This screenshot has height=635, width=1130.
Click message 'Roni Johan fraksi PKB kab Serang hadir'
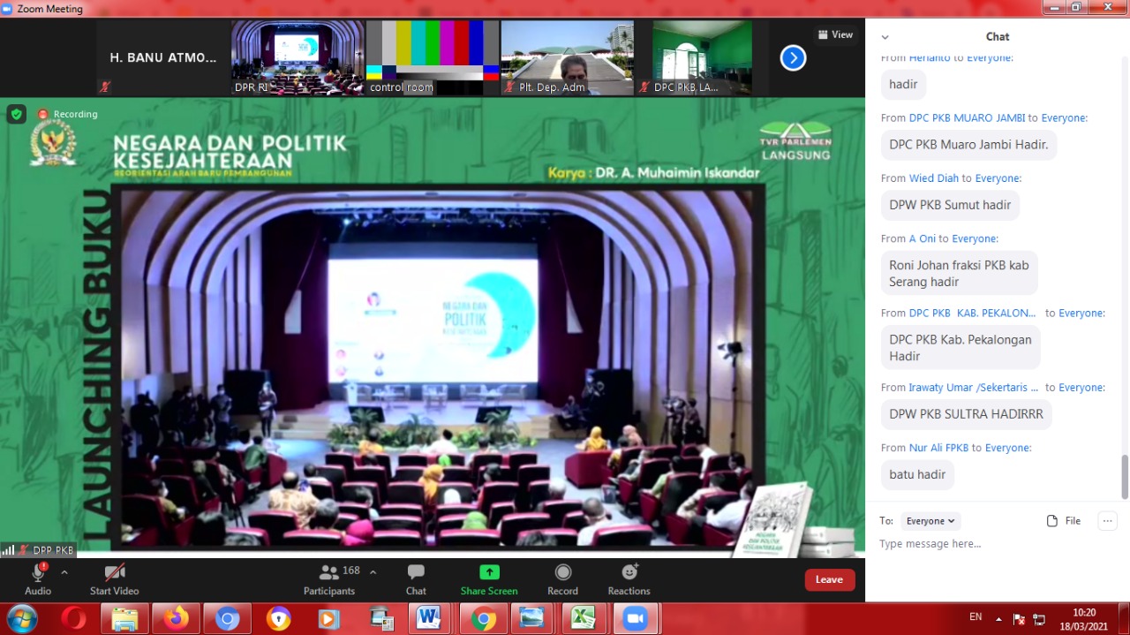959,273
